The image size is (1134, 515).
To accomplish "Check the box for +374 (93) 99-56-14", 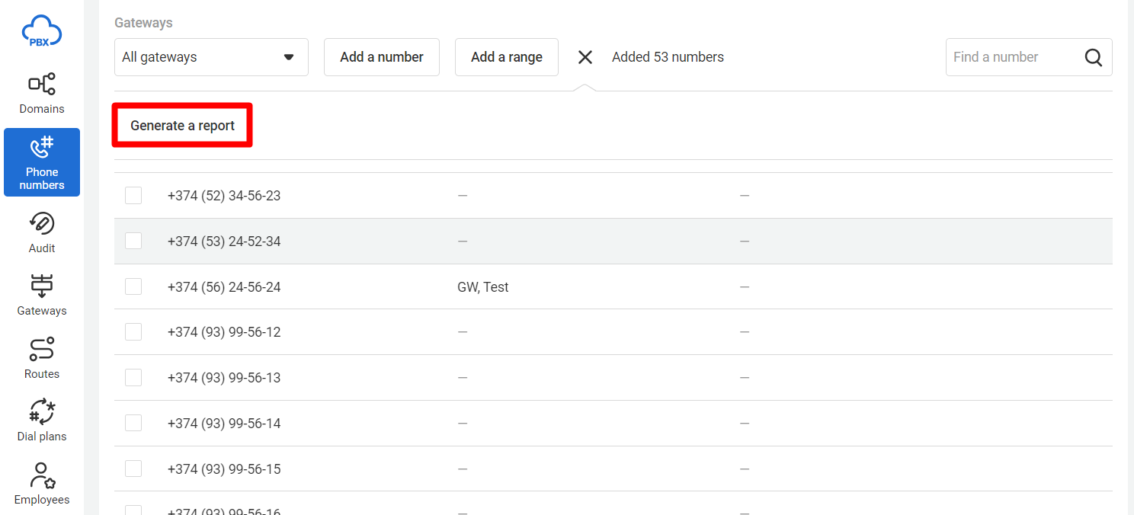I will point(133,423).
